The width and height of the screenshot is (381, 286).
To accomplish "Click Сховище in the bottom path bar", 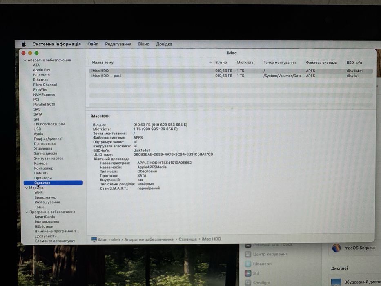I will pyautogui.click(x=187, y=239).
